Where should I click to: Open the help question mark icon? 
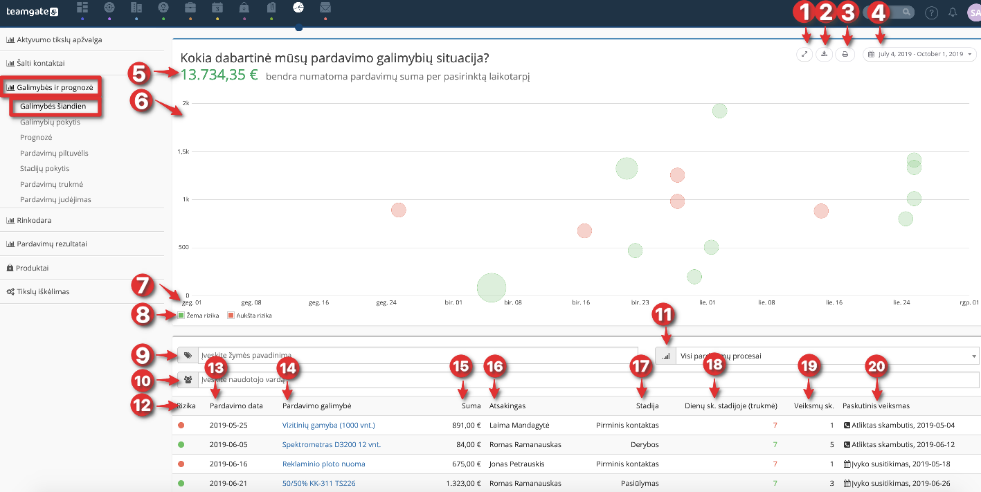point(932,12)
